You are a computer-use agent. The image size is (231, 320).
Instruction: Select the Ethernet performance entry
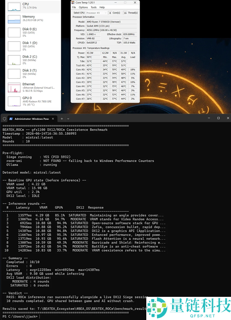tap(33, 87)
